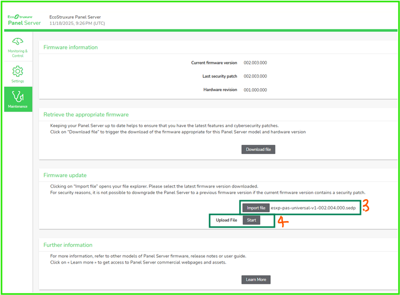Click the date and time 11/18/2025, 9:26 PM (UTC)
This screenshot has width=400, height=295.
click(77, 23)
